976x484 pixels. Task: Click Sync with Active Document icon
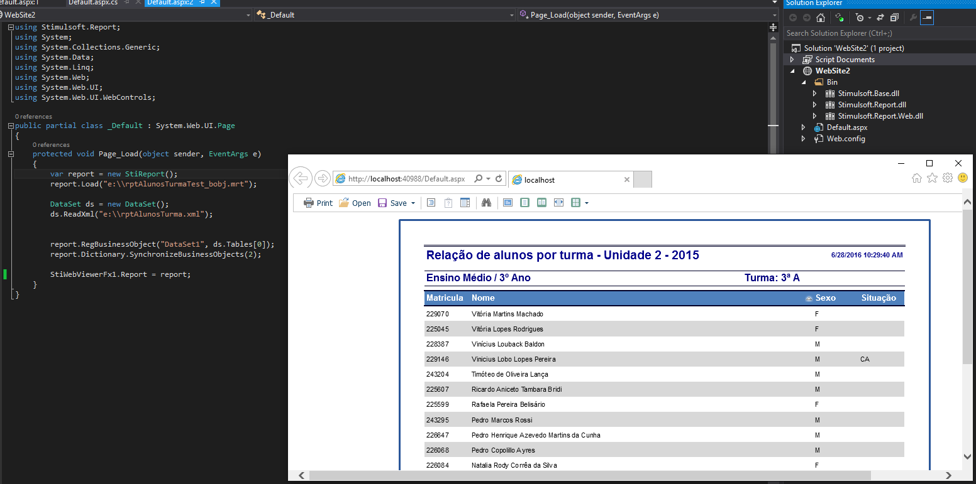880,18
